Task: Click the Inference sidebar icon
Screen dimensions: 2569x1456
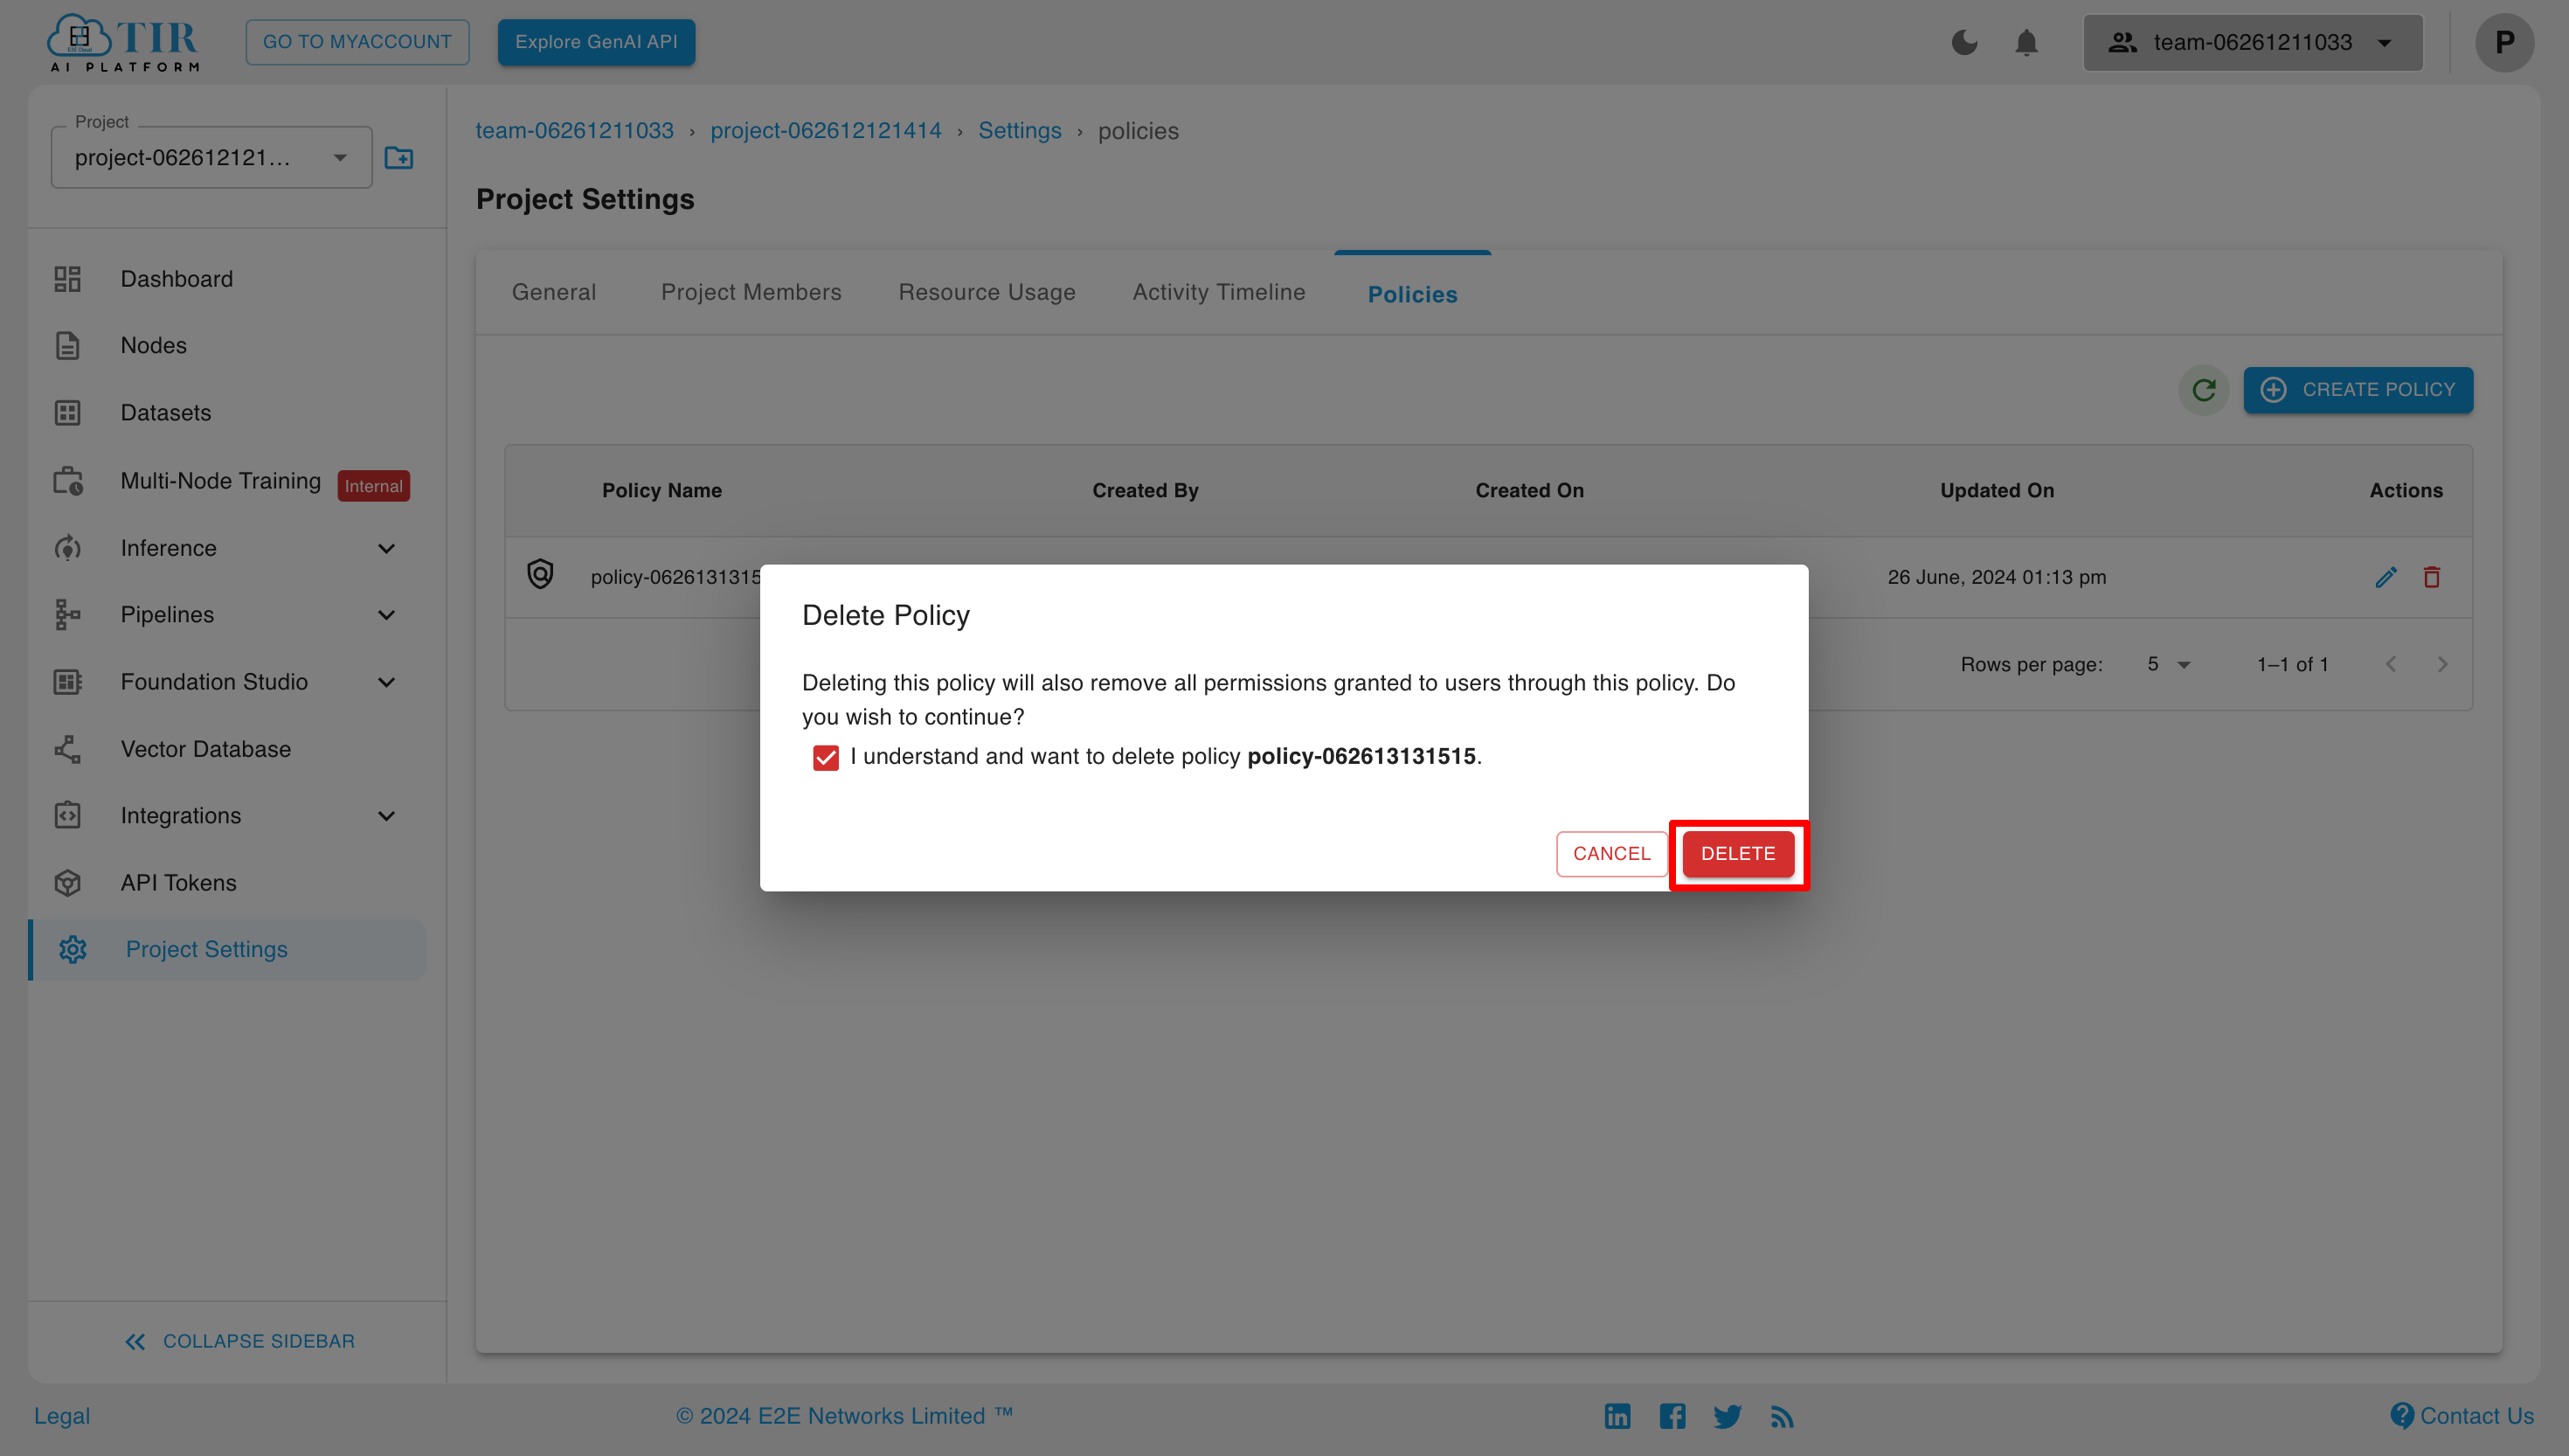Action: (x=67, y=548)
